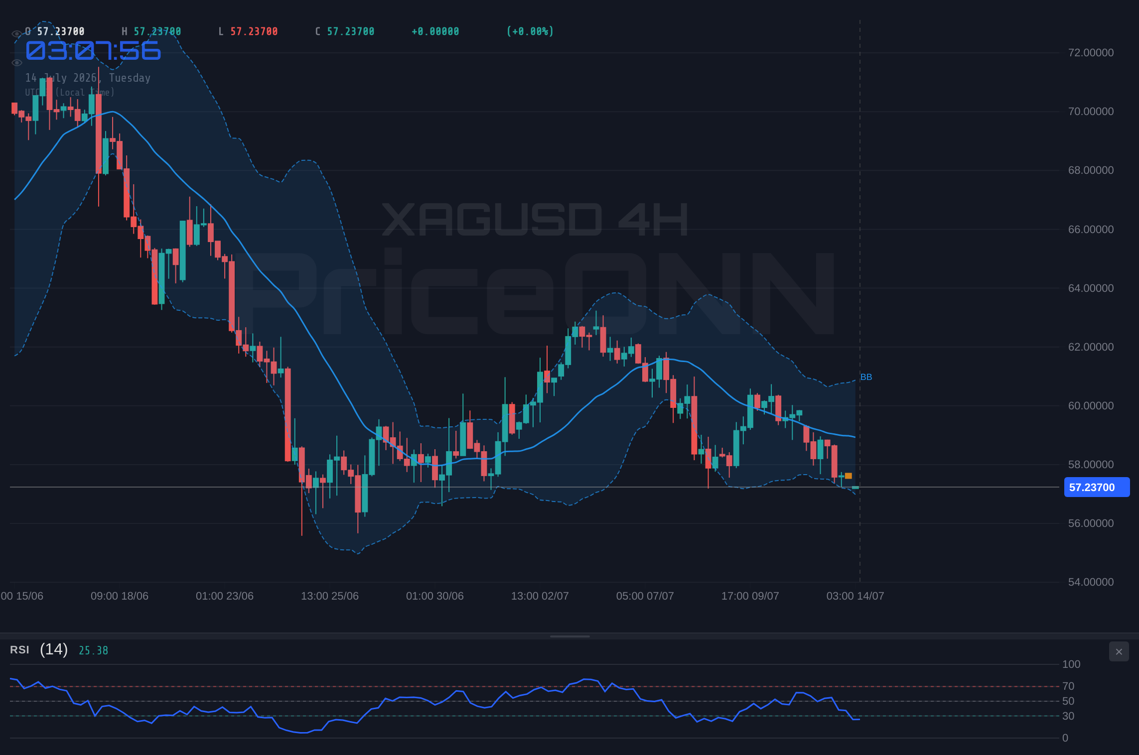Toggle the eye icon beside the OHLC readout
This screenshot has height=755, width=1139.
(x=16, y=34)
